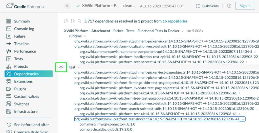The height and width of the screenshot is (133, 259).
Task: Open the help question mark icon
Action: (x=229, y=6)
